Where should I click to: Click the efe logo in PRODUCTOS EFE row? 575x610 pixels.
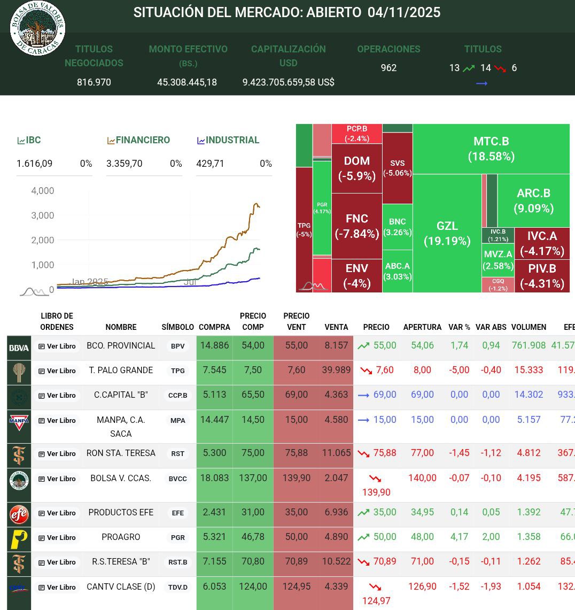(19, 515)
